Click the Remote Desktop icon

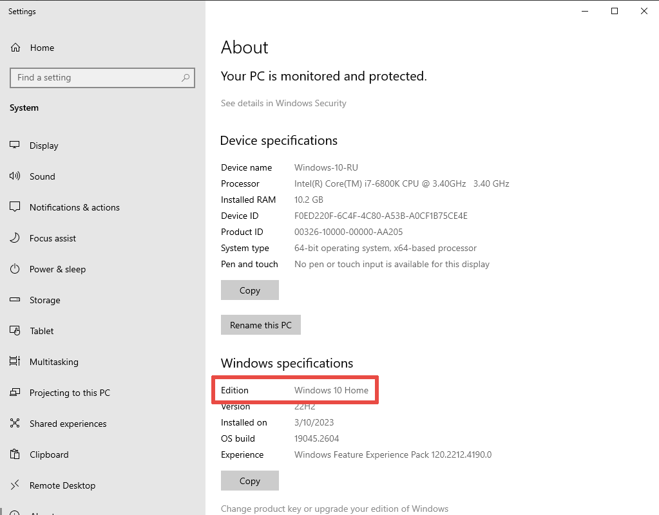(x=15, y=485)
